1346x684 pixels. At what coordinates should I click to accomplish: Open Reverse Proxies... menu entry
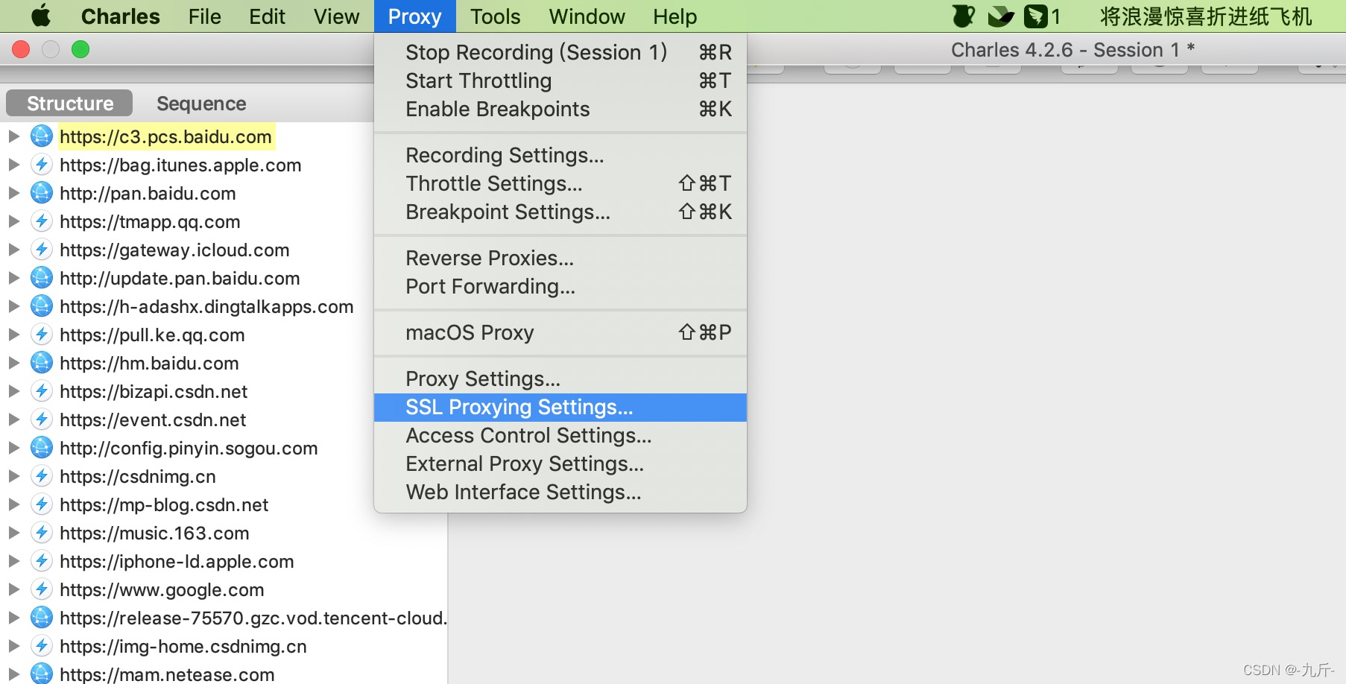point(560,258)
